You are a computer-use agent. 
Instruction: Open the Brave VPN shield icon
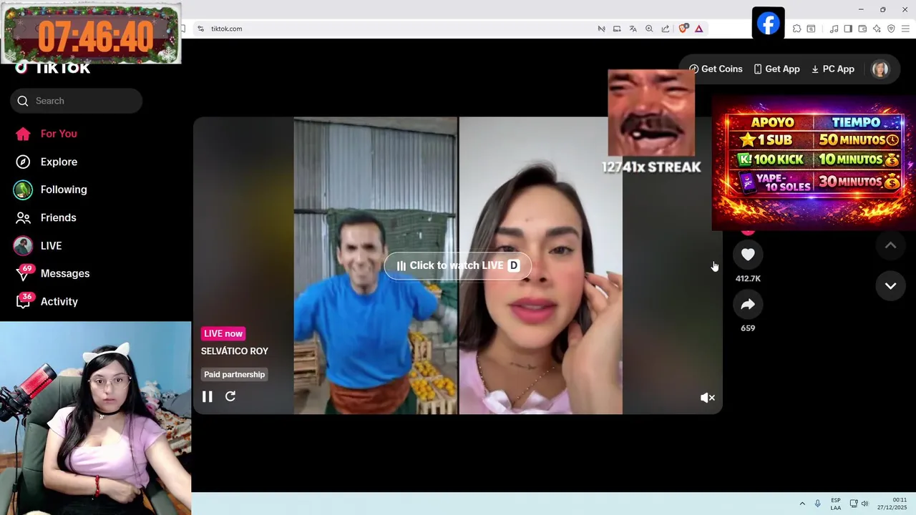coord(891,29)
